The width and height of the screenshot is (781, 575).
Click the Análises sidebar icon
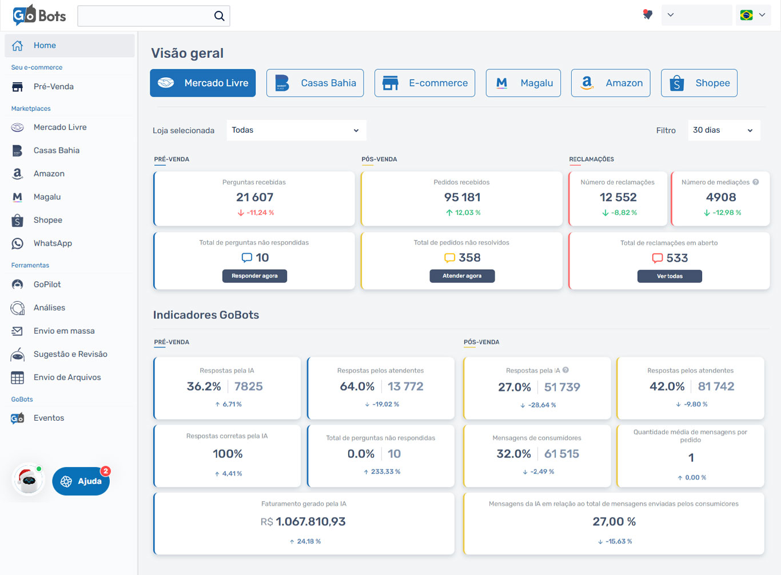pyautogui.click(x=18, y=308)
